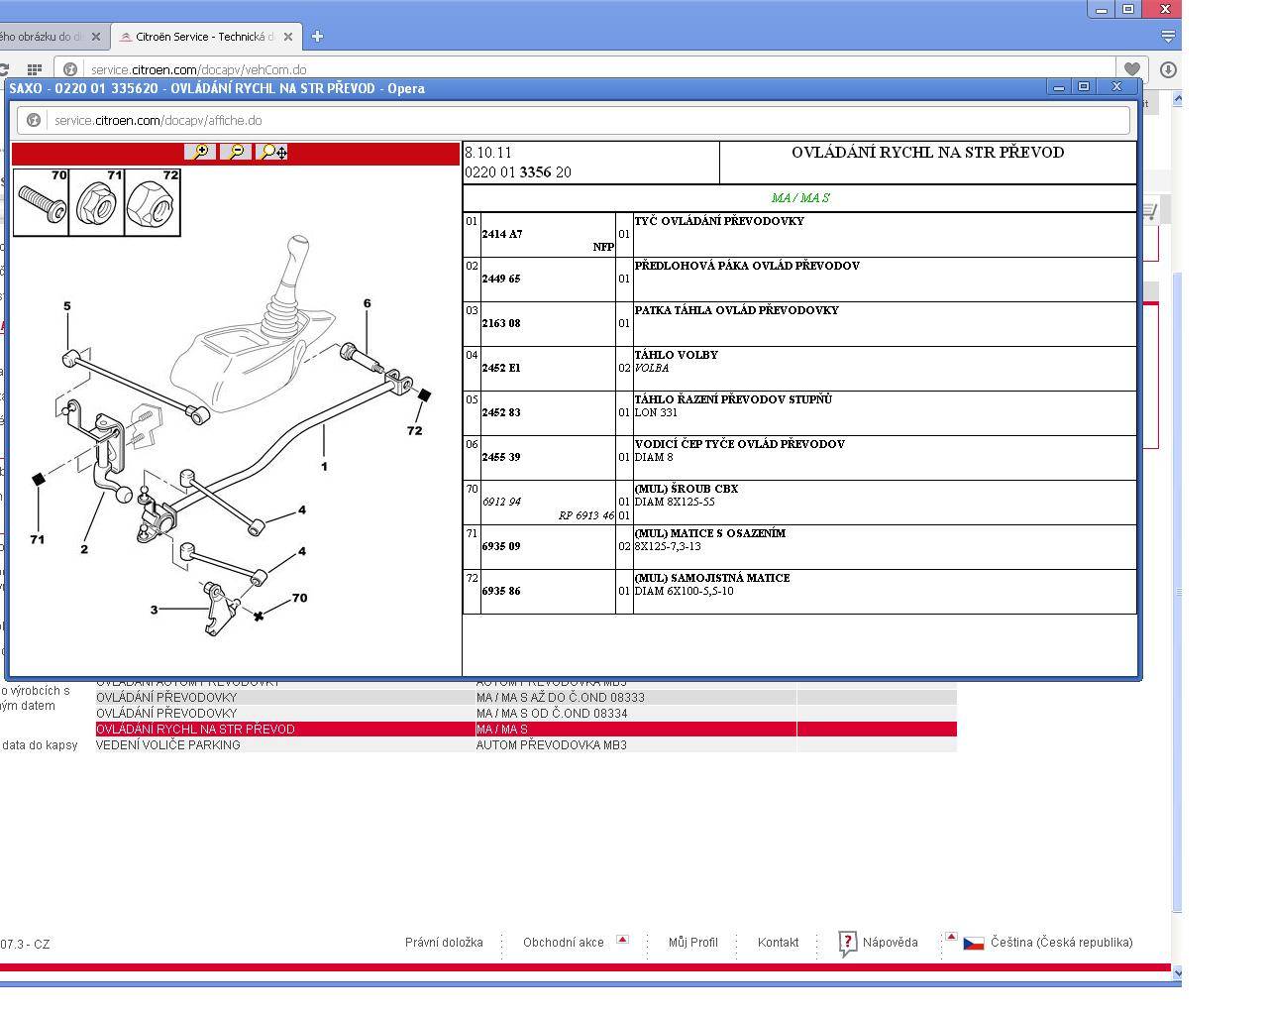1268x1015 pixels.
Task: Expand the red arrow next to Obchodní akce
Action: click(x=622, y=939)
